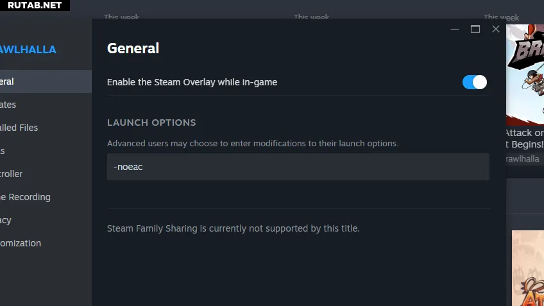This screenshot has width=544, height=306.
Task: Select the Installed Files tab
Action: (x=19, y=128)
